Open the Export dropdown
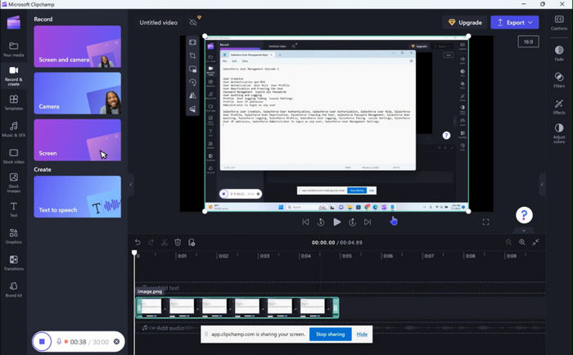 click(515, 22)
